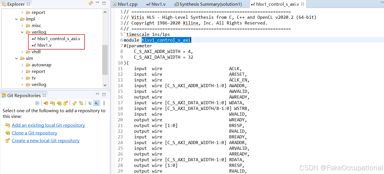
Task: Open Synthesis Summary(solution1) tab
Action: coord(208,4)
